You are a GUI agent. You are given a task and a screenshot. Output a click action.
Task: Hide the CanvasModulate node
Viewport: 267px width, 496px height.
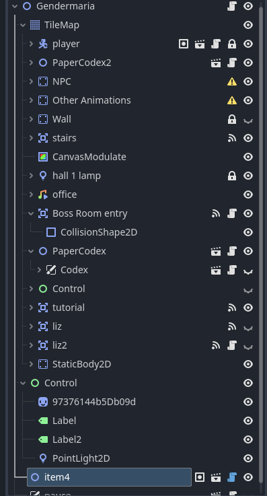pyautogui.click(x=248, y=157)
